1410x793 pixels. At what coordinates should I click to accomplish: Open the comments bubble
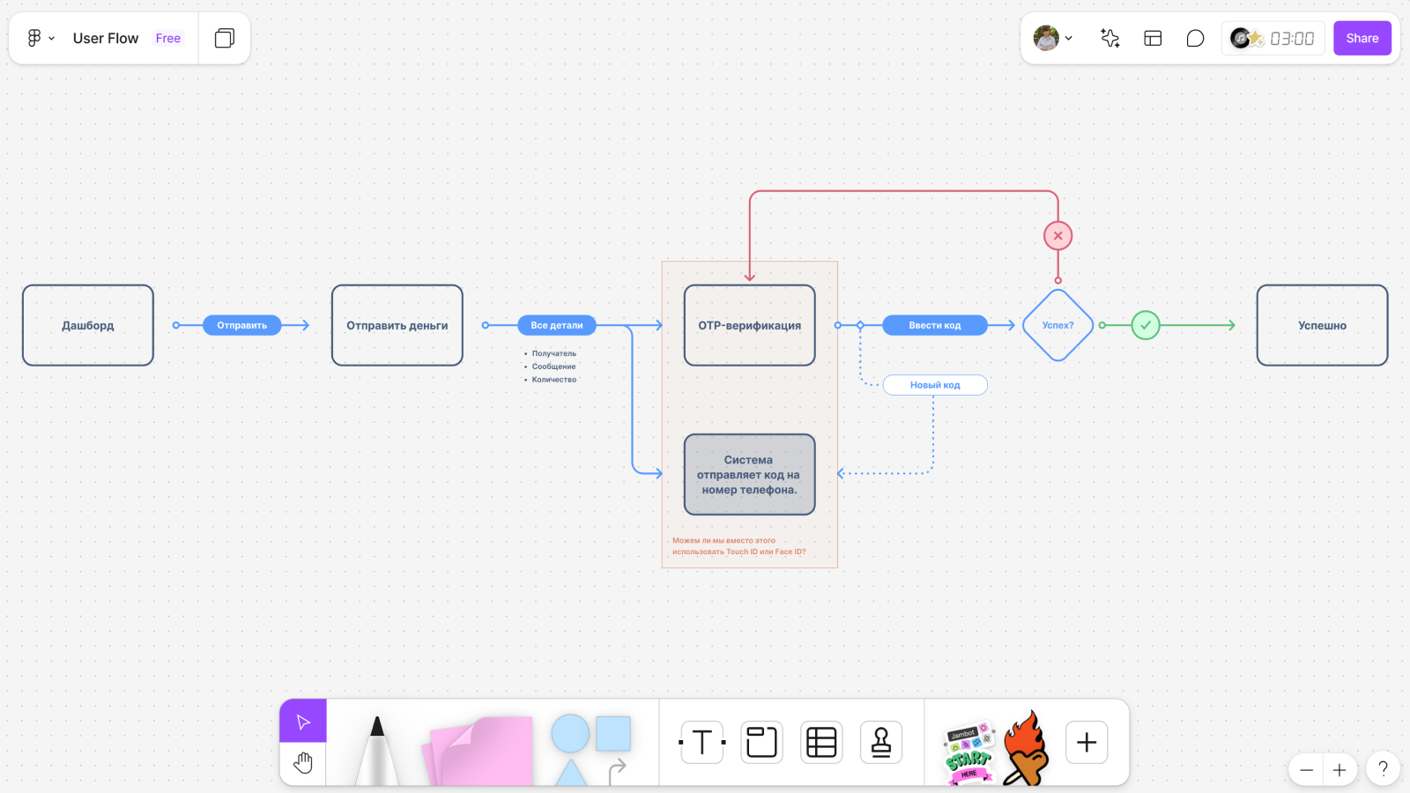coord(1195,38)
